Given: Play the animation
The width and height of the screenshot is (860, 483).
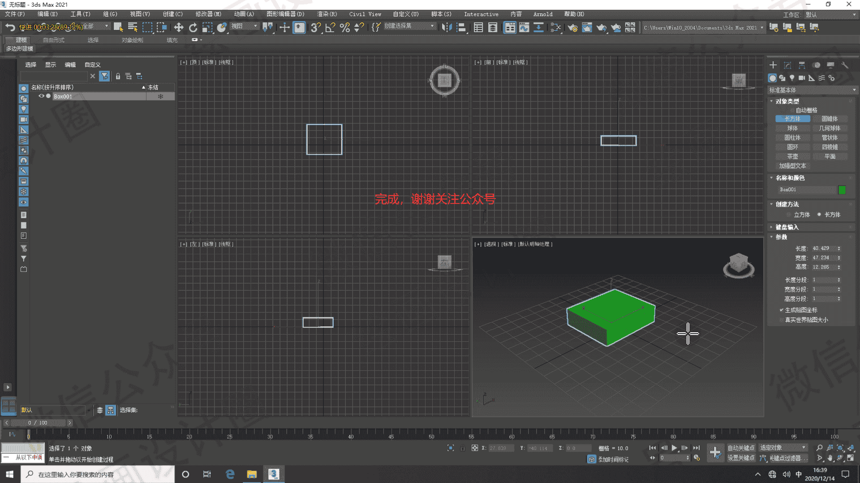Looking at the screenshot, I should tap(674, 448).
